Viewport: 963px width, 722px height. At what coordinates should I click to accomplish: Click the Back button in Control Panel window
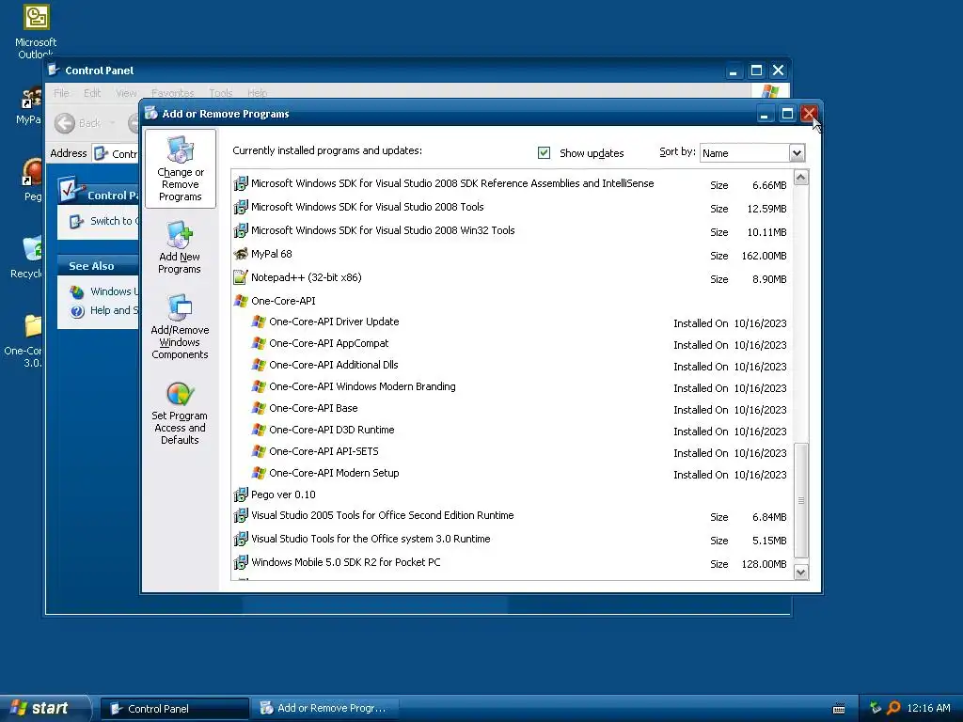pyautogui.click(x=78, y=123)
